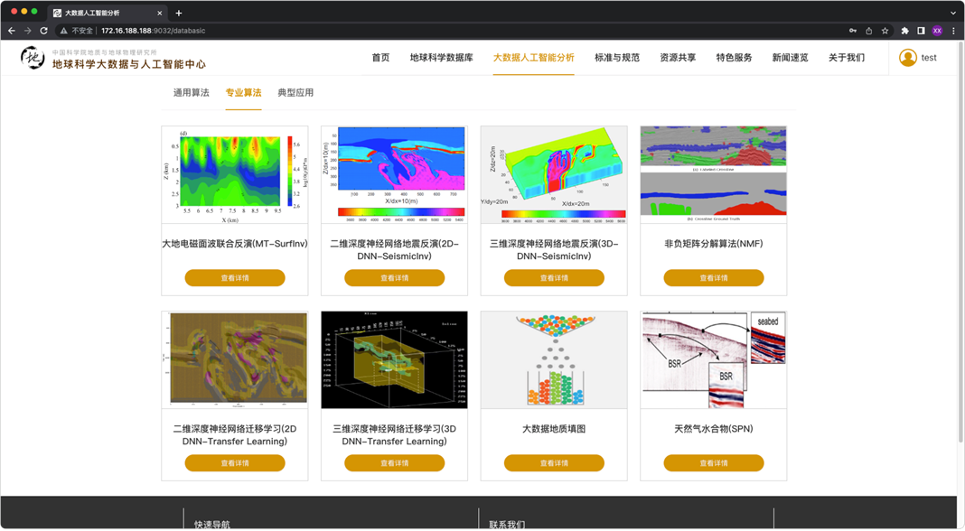
Task: Open the browser extensions puzzle icon
Action: [904, 31]
